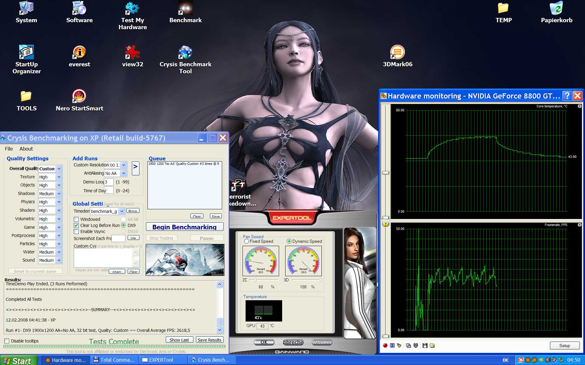Open the everest desktop shortcut
This screenshot has height=365, width=585.
click(79, 53)
